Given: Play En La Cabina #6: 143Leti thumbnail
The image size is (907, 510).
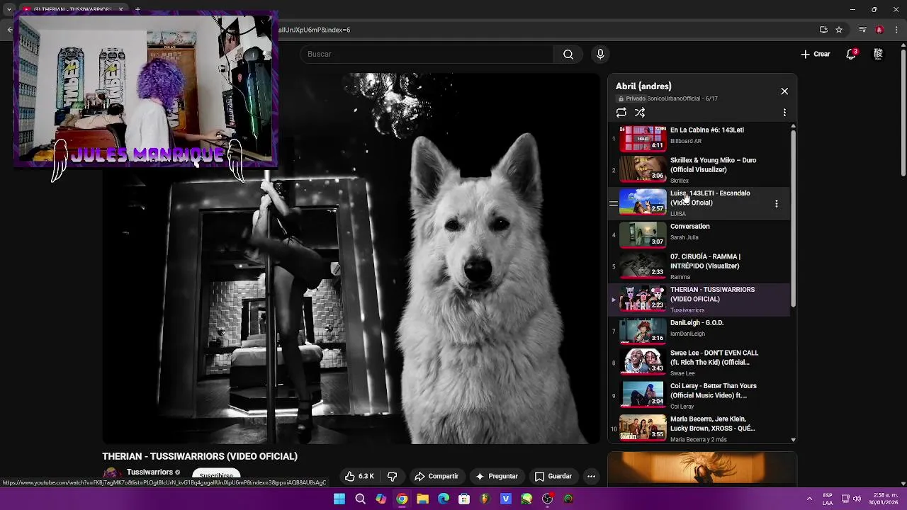Looking at the screenshot, I should click(643, 138).
